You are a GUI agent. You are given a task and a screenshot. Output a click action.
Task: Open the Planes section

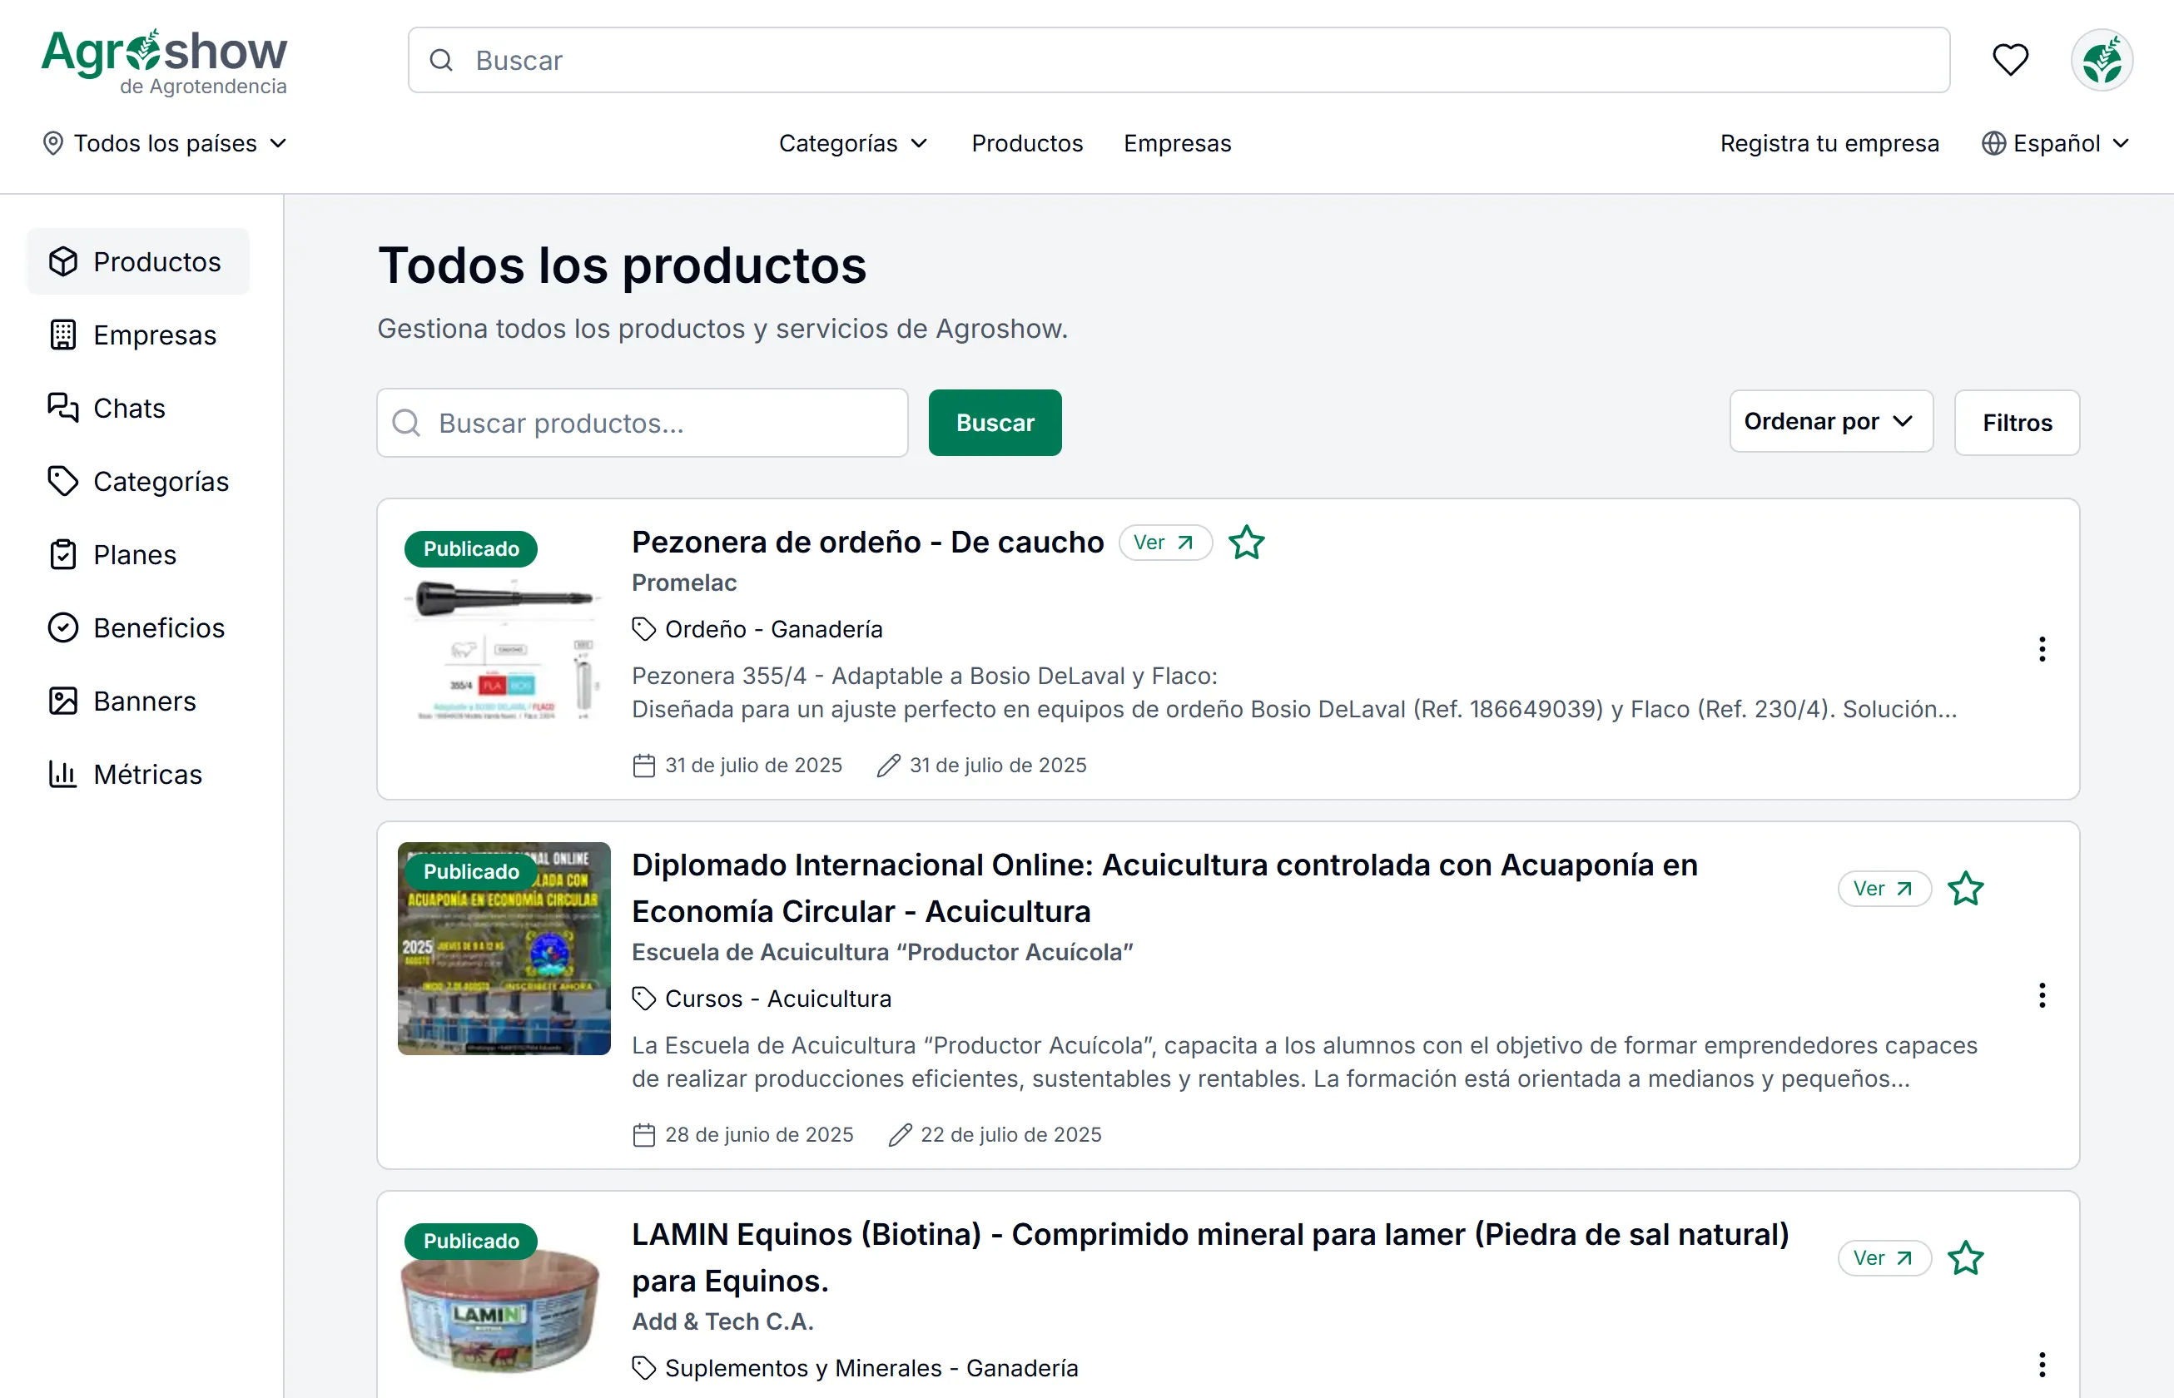(x=134, y=555)
